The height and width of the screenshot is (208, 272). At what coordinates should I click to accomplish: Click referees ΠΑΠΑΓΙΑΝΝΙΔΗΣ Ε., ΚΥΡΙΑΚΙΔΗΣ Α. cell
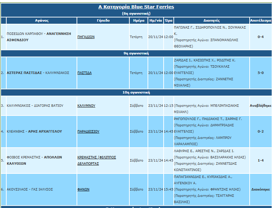212,190
